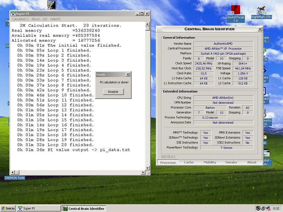Viewport: 283px width, 212px height.
Task: Switch to the Mobility tab
Action: tap(210, 162)
